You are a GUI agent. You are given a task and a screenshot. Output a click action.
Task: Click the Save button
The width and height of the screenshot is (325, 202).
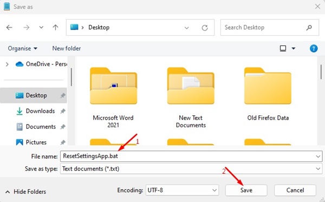[246, 190]
